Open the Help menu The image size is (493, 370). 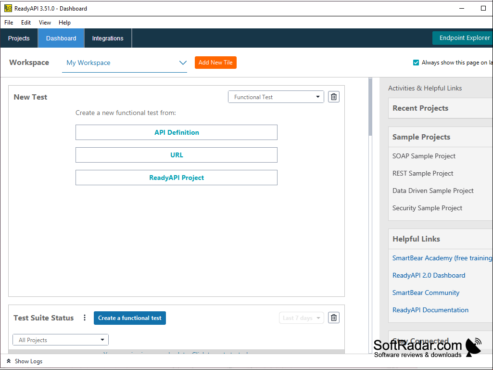pyautogui.click(x=65, y=23)
